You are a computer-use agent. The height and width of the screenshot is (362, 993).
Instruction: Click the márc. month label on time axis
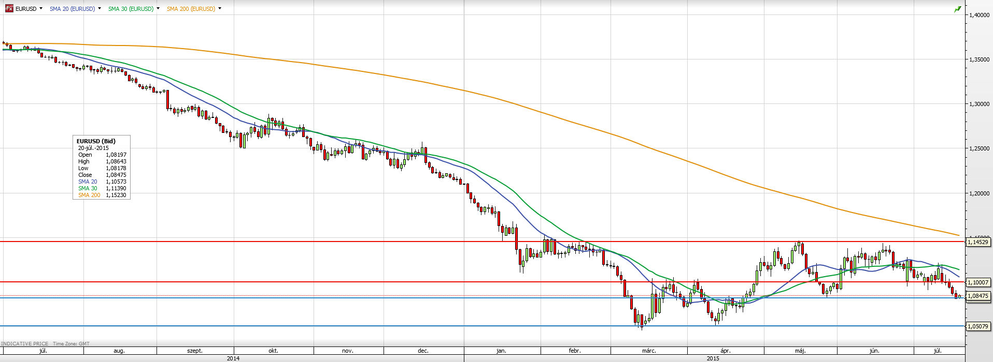click(x=649, y=351)
